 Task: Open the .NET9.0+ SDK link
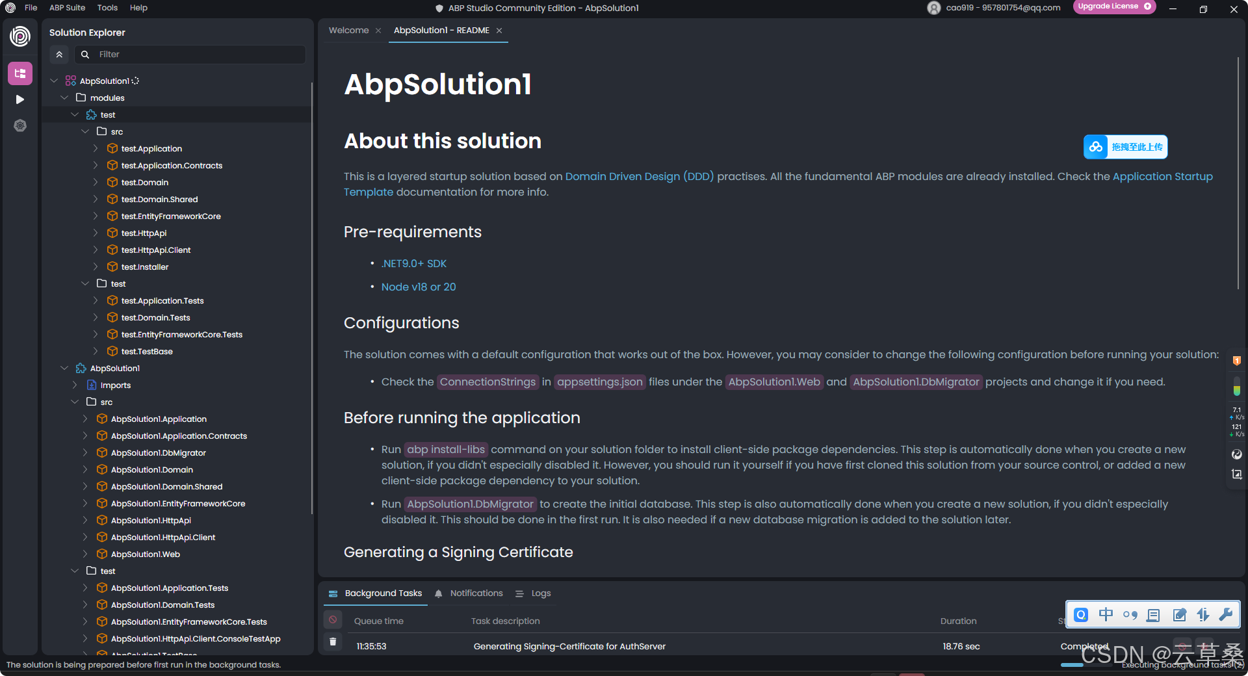tap(414, 263)
